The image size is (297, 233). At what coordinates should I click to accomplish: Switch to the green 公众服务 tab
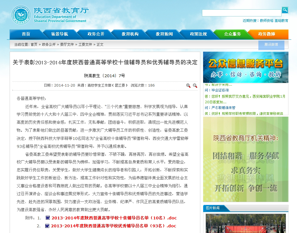point(232,34)
